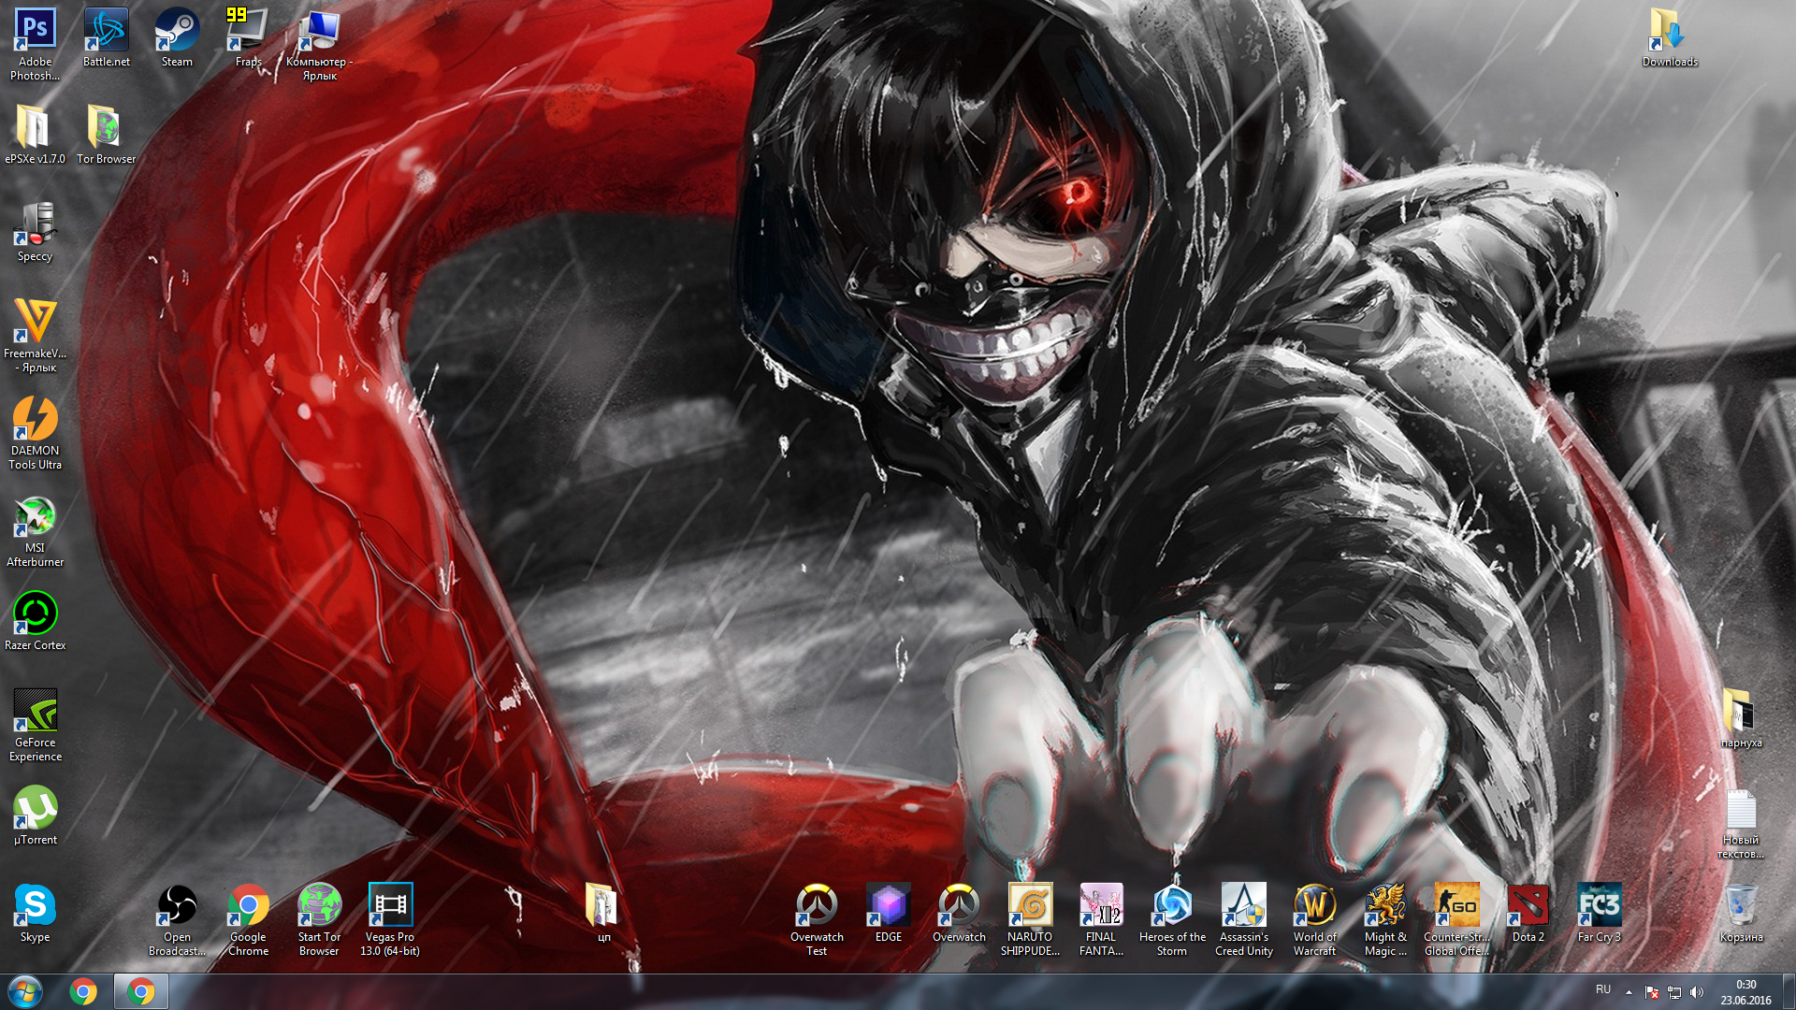Select the Tor Browser folder icon
Image resolution: width=1796 pixels, height=1010 pixels.
(106, 136)
